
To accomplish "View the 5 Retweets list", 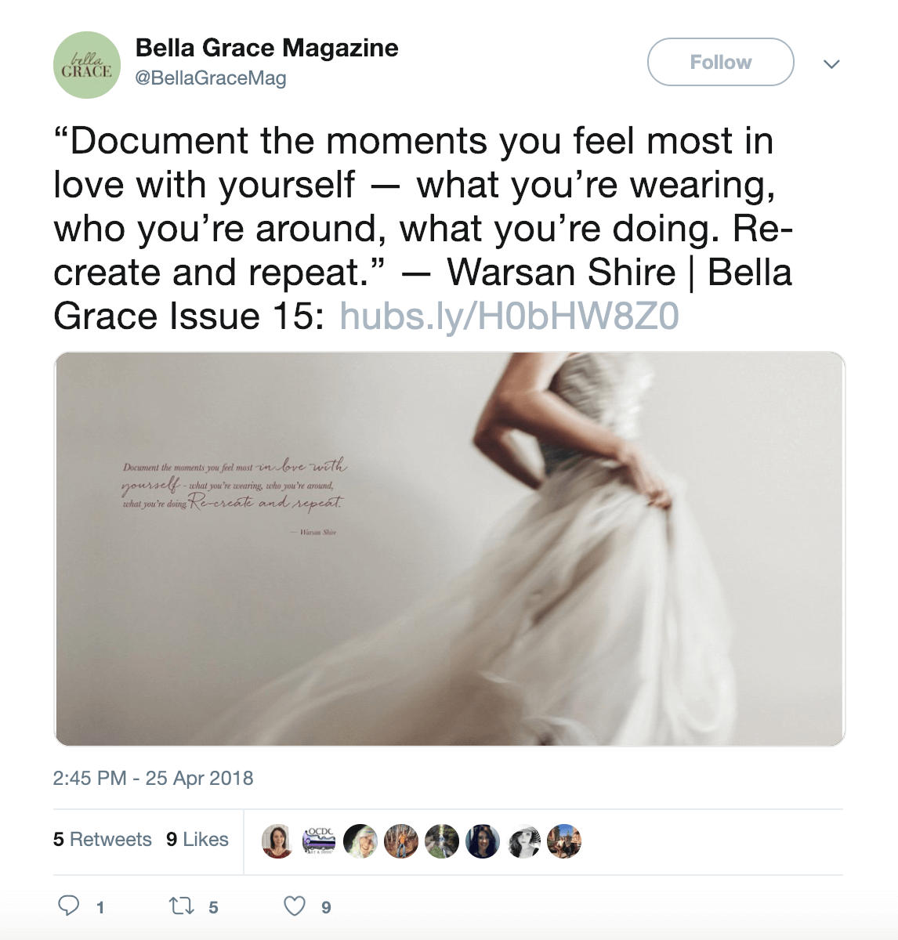I will pos(102,840).
